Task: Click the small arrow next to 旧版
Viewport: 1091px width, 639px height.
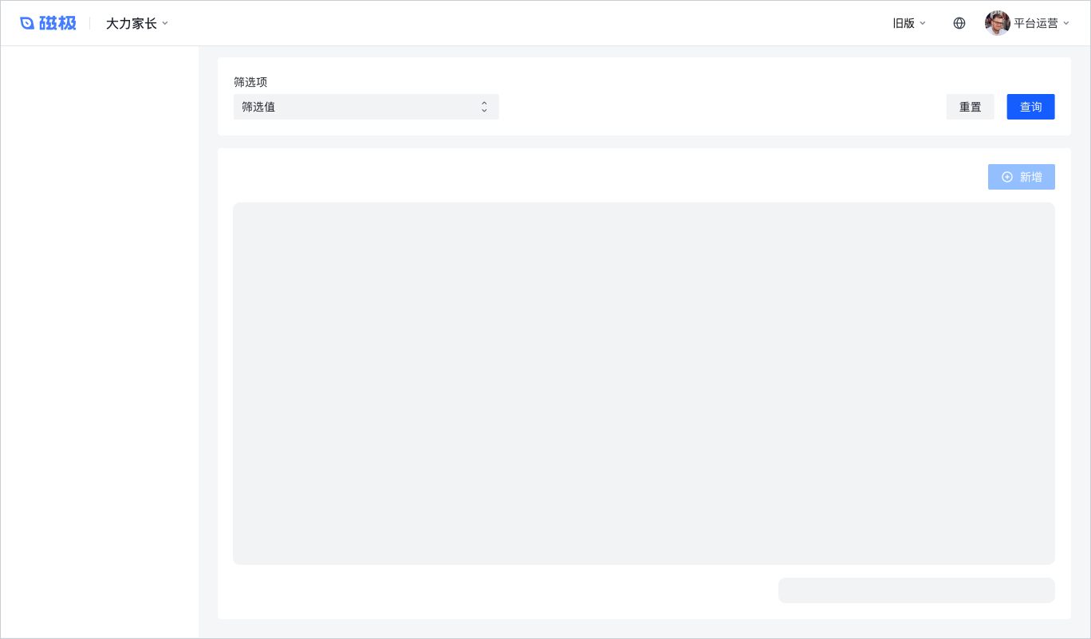Action: 923,23
